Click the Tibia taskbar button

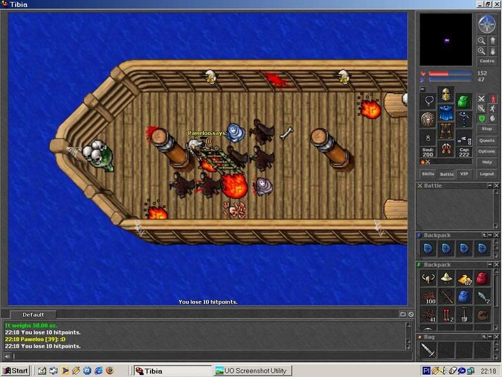pos(172,371)
